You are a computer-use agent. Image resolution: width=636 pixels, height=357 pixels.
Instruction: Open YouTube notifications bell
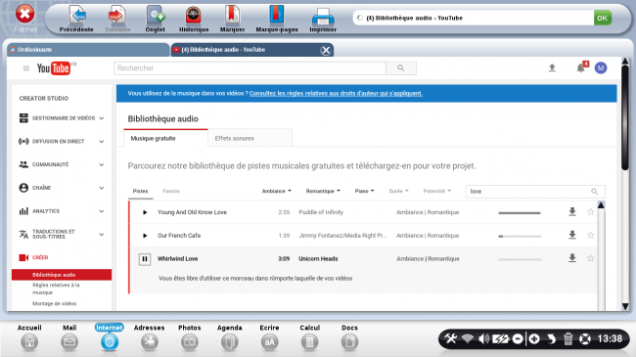tap(581, 67)
